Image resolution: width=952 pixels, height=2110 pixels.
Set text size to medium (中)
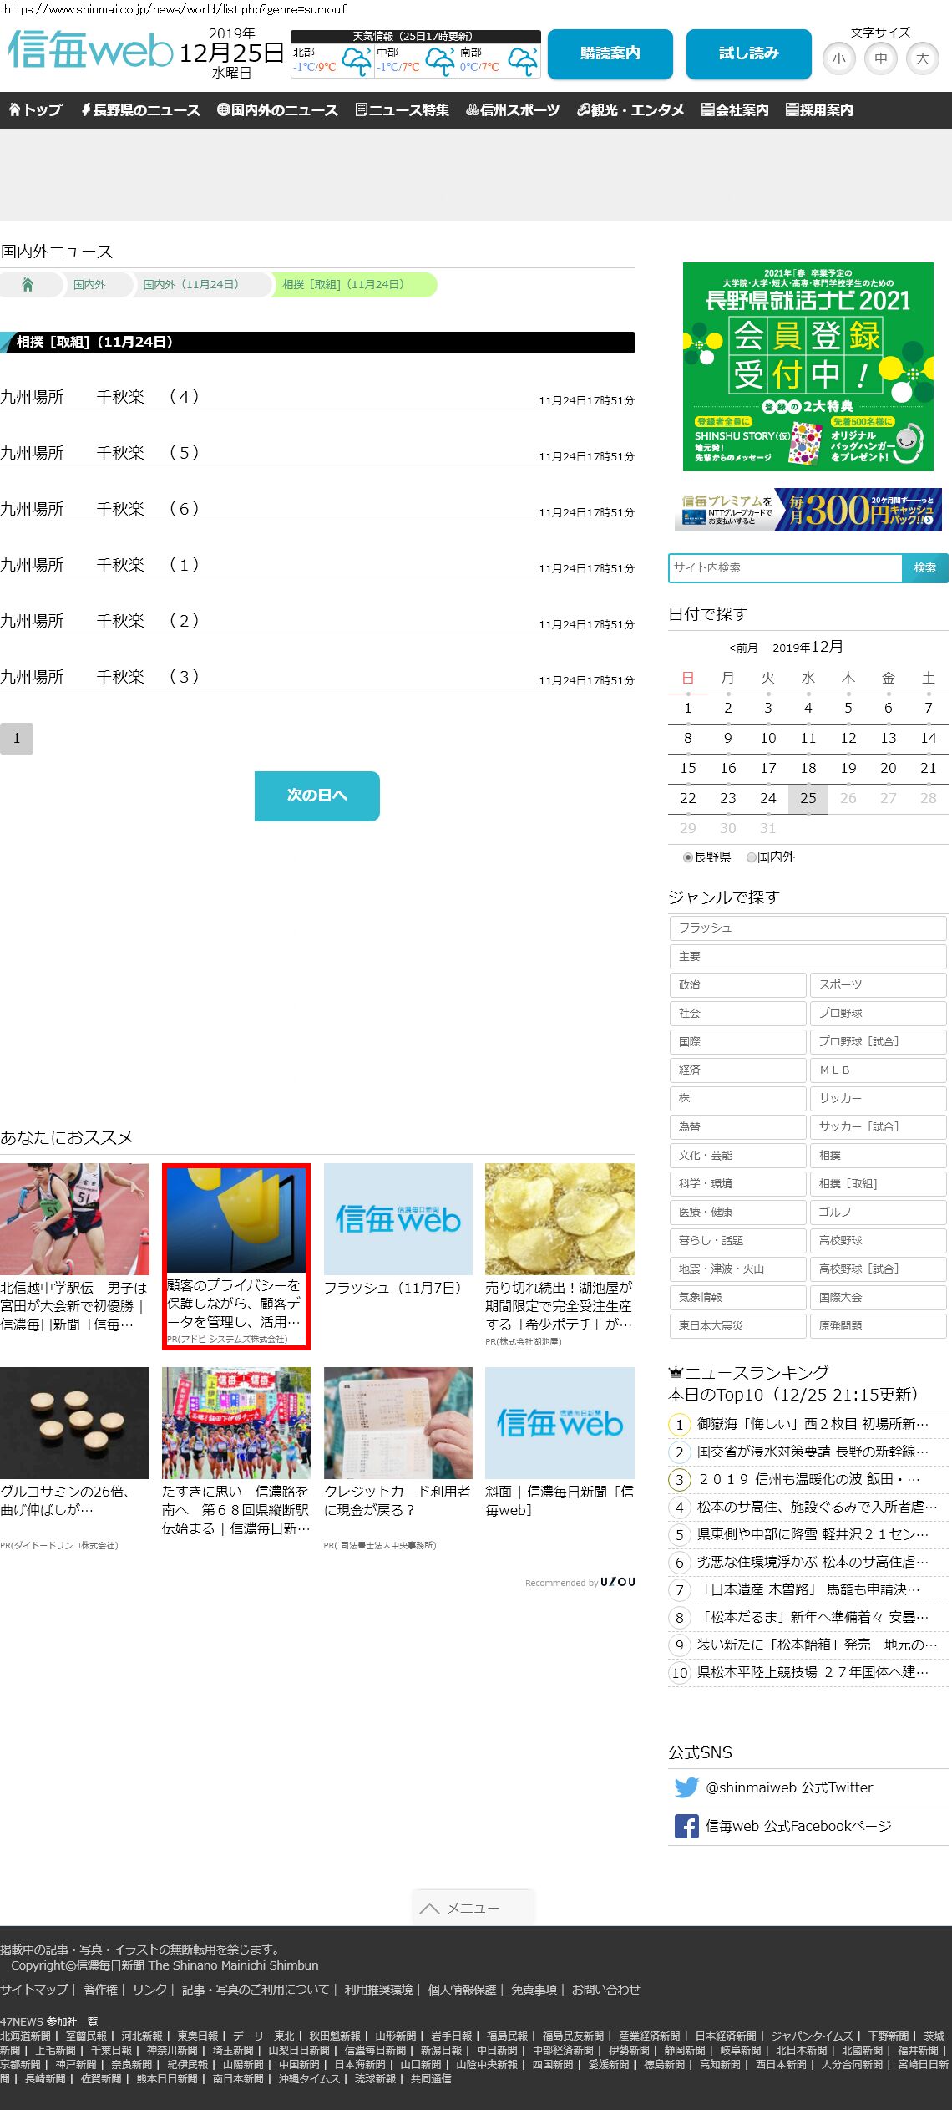[x=880, y=58]
